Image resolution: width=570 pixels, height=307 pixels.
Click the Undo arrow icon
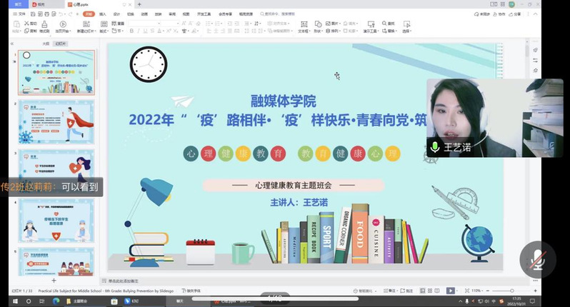coord(61,14)
